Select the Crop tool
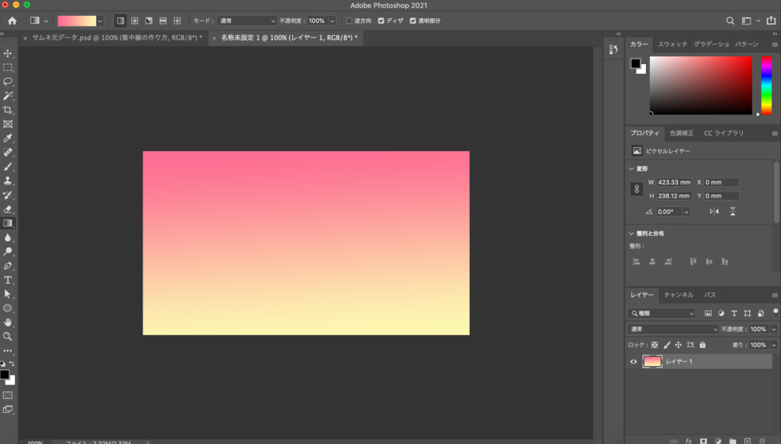781x444 pixels. [8, 110]
